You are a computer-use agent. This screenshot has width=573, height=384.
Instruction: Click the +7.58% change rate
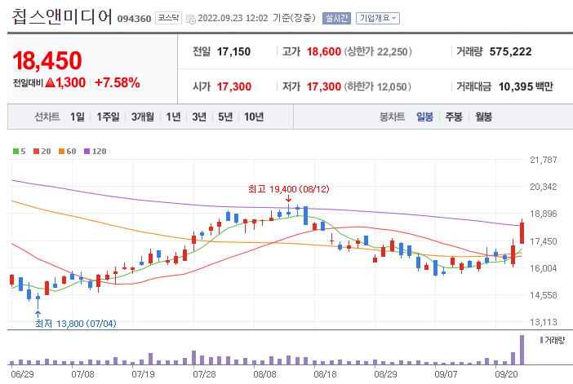(x=118, y=83)
